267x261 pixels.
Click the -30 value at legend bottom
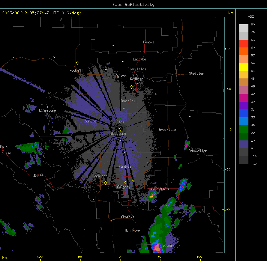coord(254,164)
